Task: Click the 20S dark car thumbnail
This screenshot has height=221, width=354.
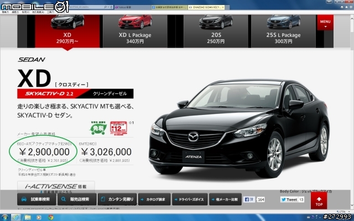Action: click(x=216, y=22)
